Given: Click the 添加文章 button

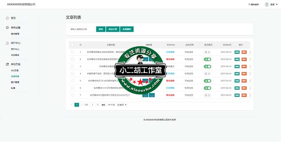Looking at the screenshot, I should [112, 29].
